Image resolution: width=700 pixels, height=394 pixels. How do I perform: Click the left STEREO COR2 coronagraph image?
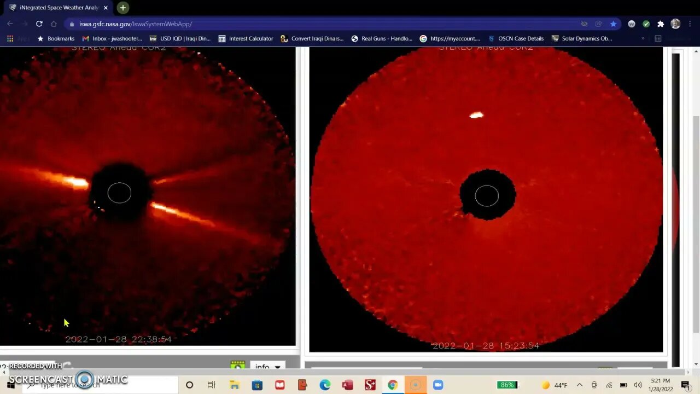148,196
